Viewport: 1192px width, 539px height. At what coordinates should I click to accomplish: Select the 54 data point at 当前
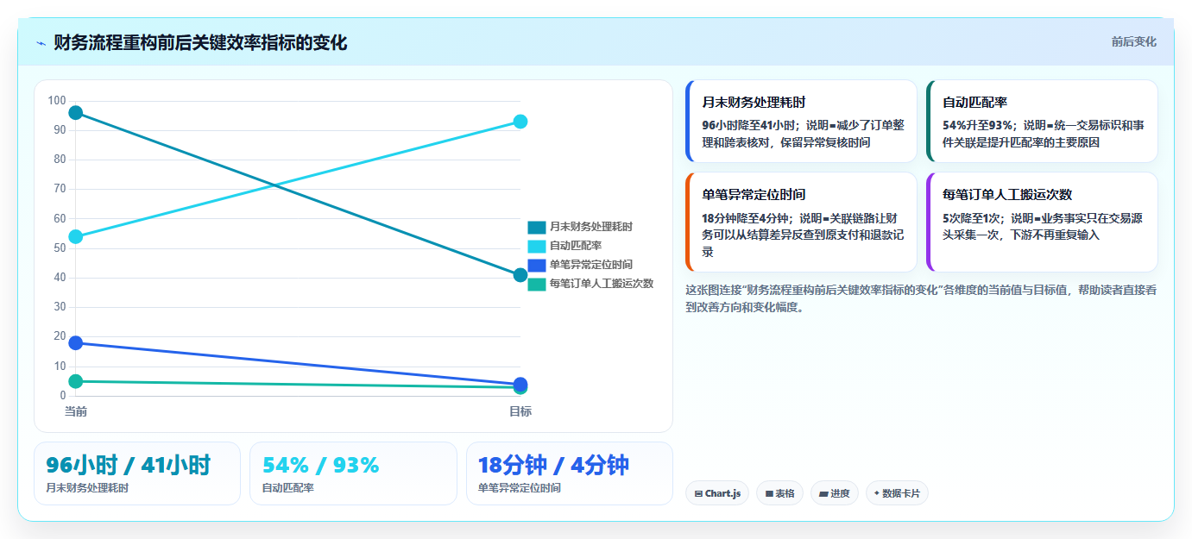75,236
